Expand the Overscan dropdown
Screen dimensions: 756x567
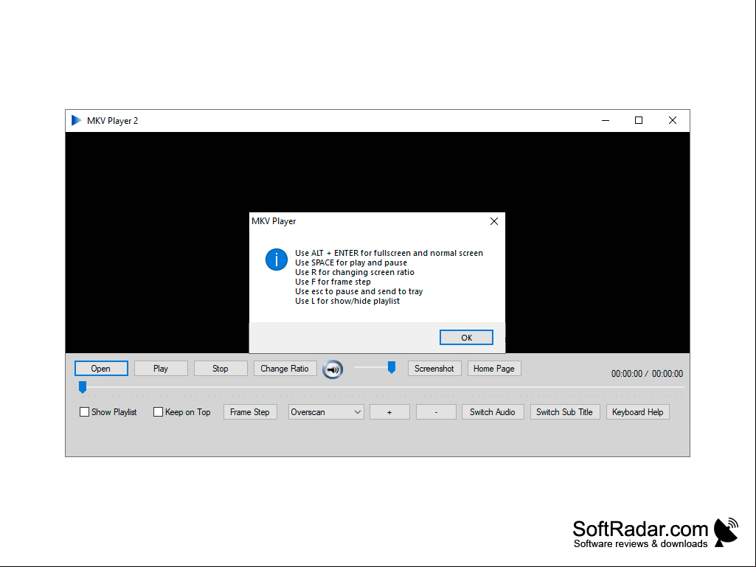point(326,411)
